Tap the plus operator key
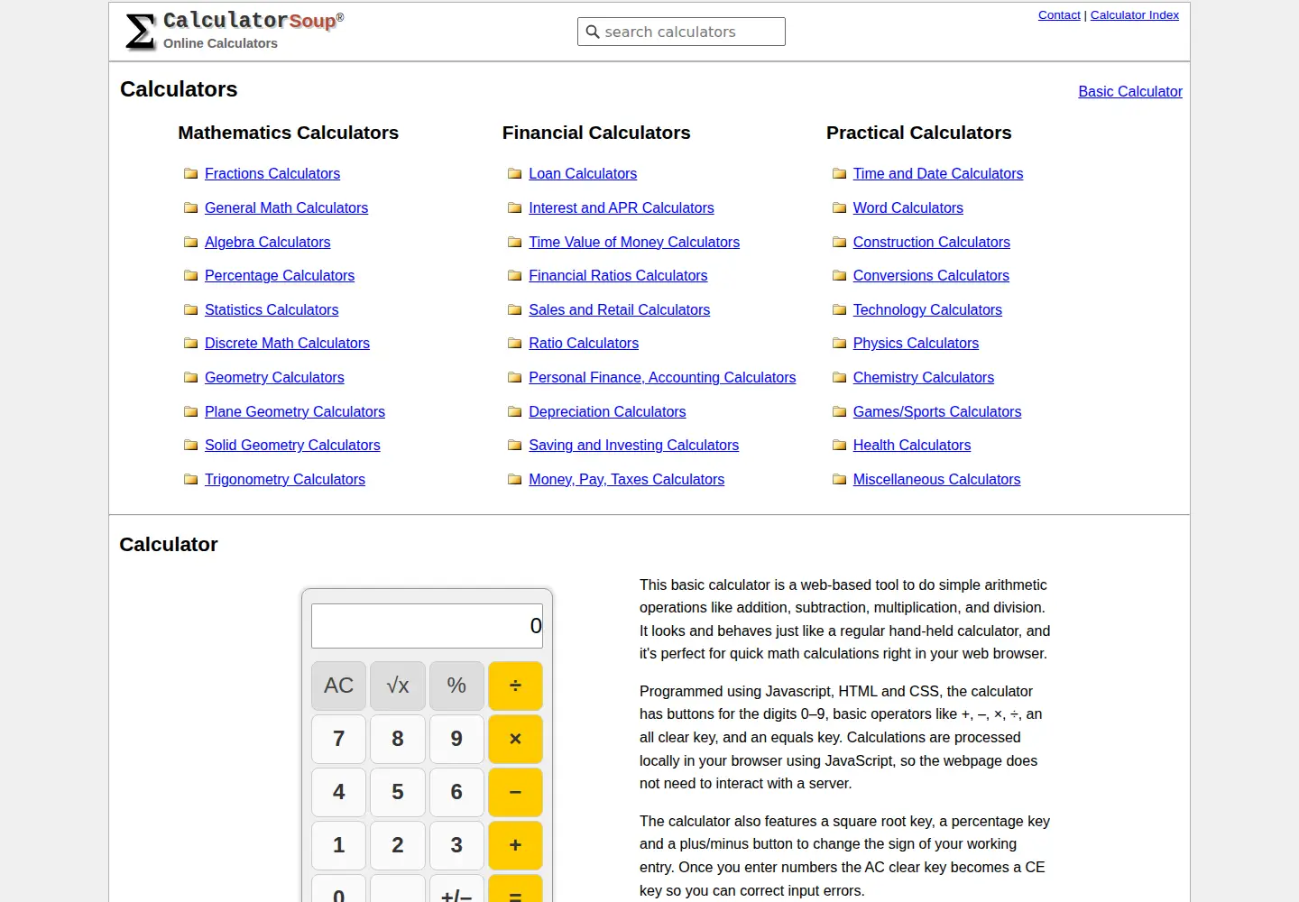This screenshot has width=1299, height=902. point(515,845)
